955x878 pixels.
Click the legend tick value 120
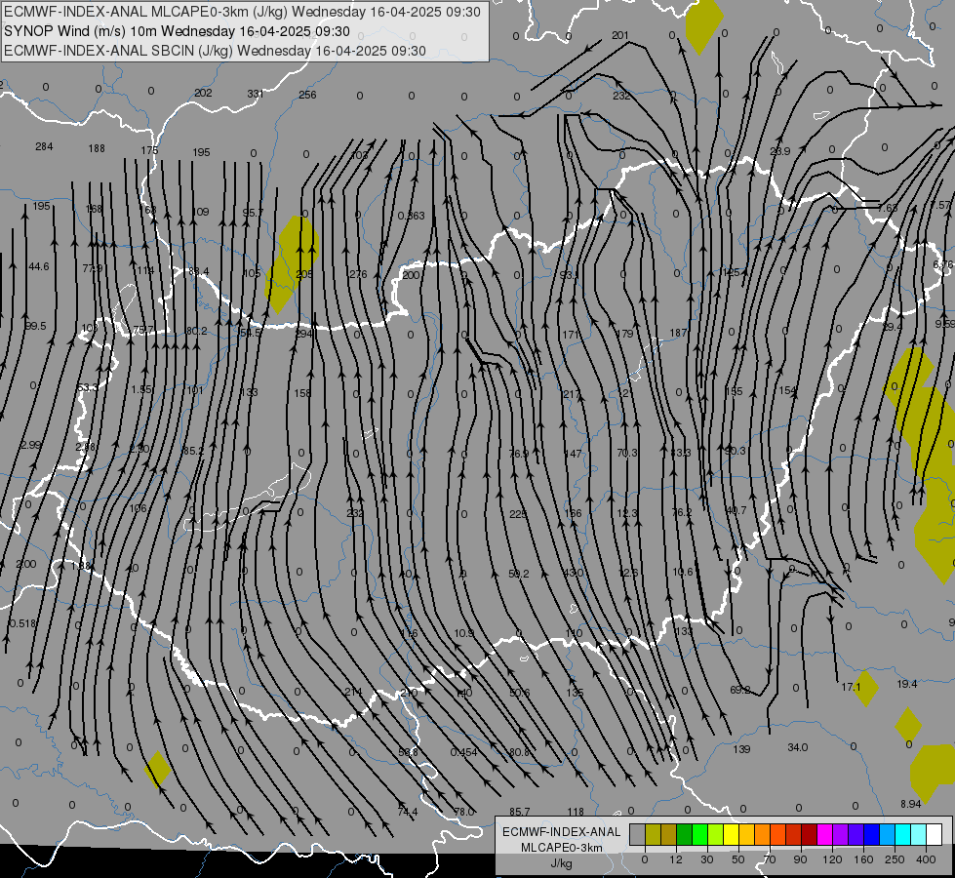point(832,859)
